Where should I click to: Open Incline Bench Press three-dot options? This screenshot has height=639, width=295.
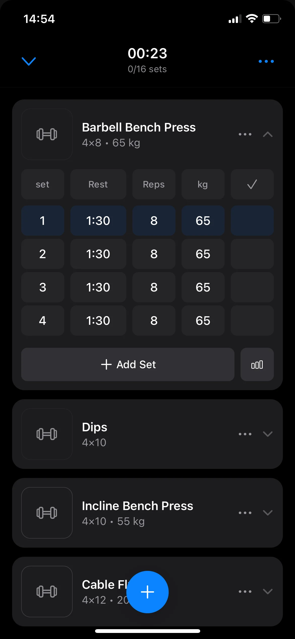pos(245,513)
